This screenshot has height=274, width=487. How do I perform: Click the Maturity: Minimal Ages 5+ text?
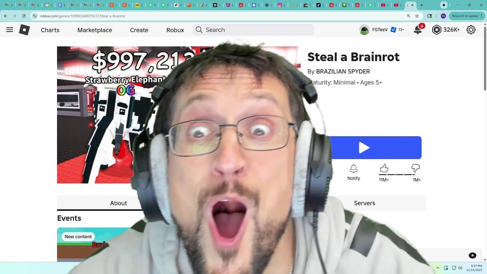[345, 83]
